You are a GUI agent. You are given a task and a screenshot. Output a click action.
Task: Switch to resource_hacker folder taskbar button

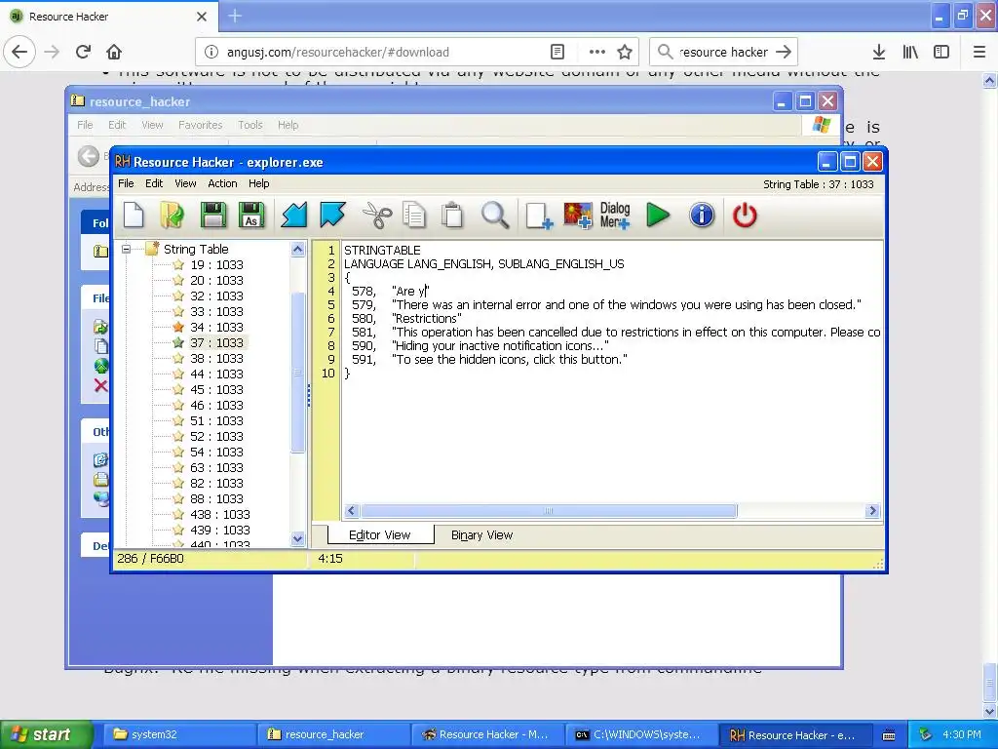click(333, 735)
